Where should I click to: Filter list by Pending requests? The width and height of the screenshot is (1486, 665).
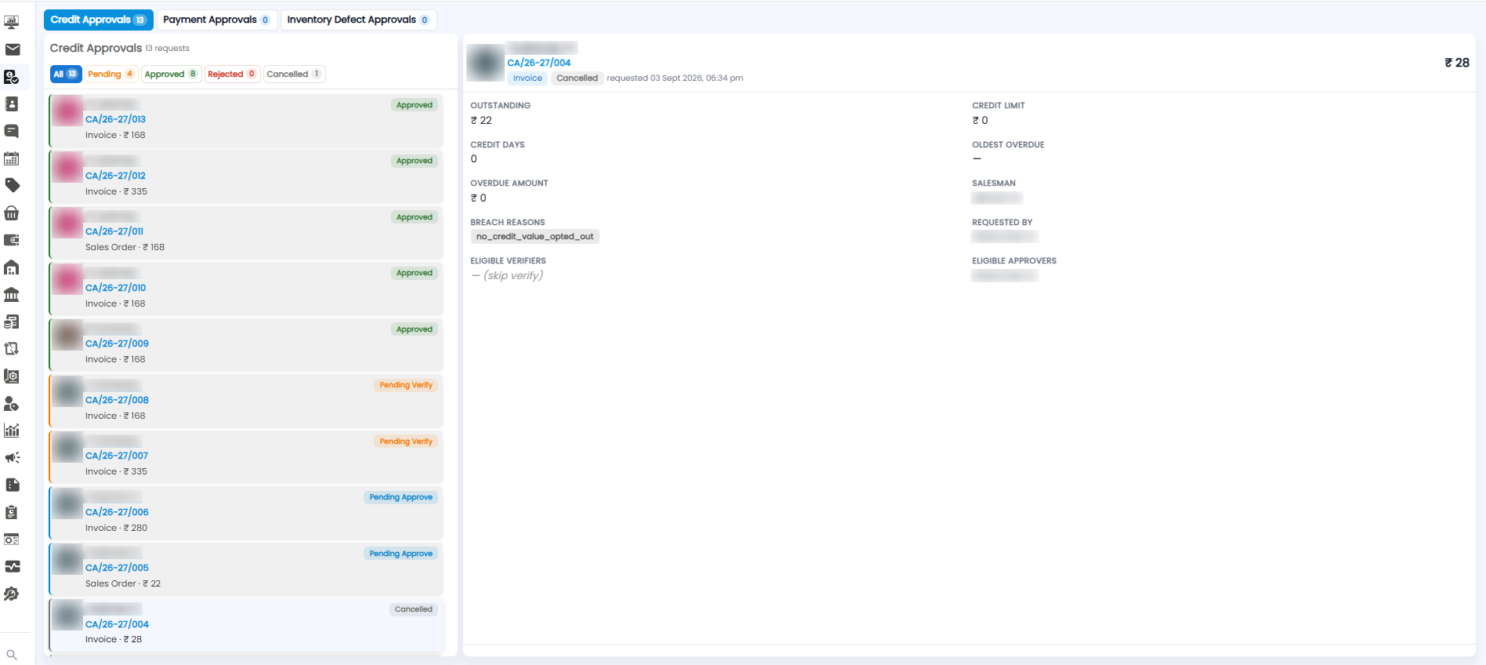111,74
